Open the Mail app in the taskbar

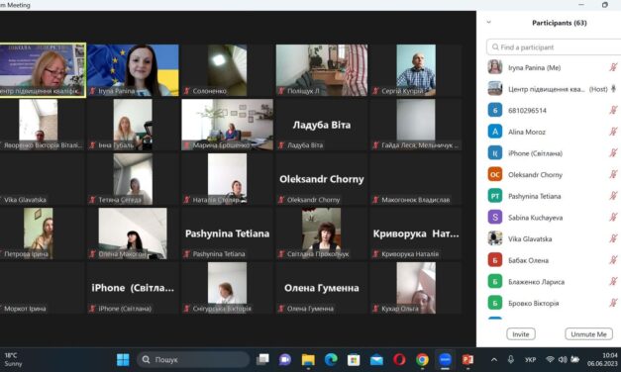point(376,360)
